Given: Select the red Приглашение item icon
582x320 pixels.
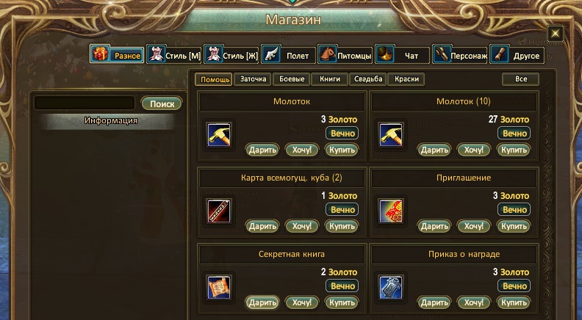Looking at the screenshot, I should click(x=391, y=211).
